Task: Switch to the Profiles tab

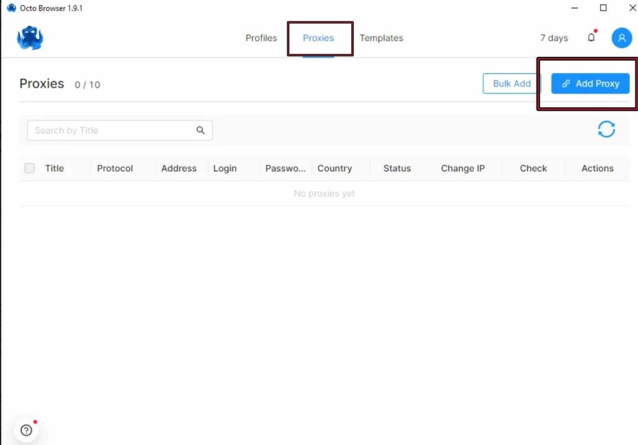Action: click(261, 38)
